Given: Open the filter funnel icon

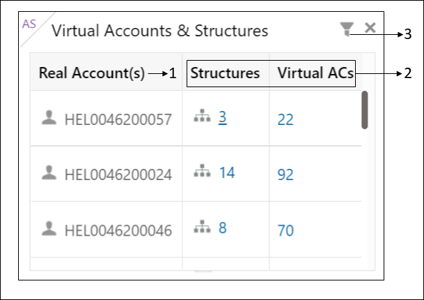Looking at the screenshot, I should point(347,29).
